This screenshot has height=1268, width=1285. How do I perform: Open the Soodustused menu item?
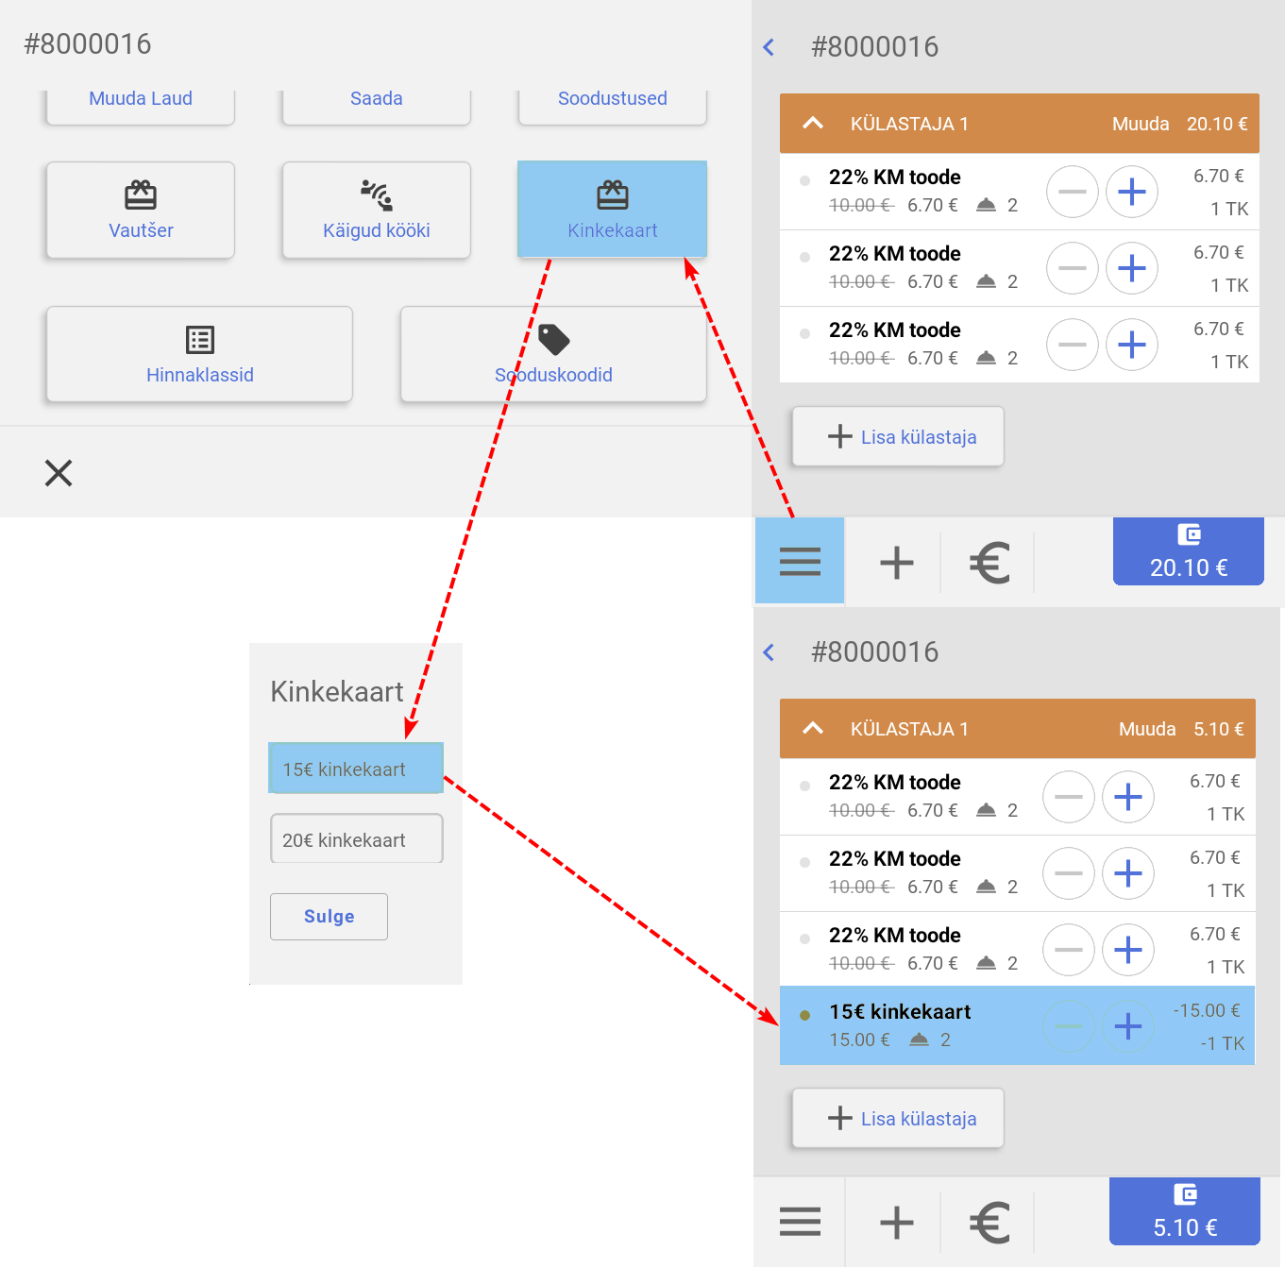(x=612, y=100)
